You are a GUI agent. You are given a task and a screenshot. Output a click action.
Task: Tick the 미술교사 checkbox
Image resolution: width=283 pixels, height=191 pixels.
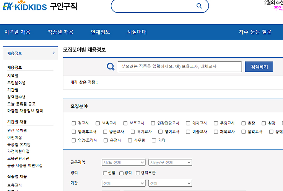188,132
